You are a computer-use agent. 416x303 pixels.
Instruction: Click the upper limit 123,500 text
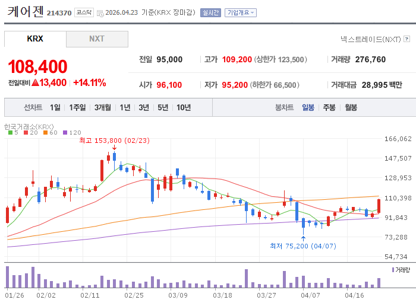pyautogui.click(x=281, y=59)
